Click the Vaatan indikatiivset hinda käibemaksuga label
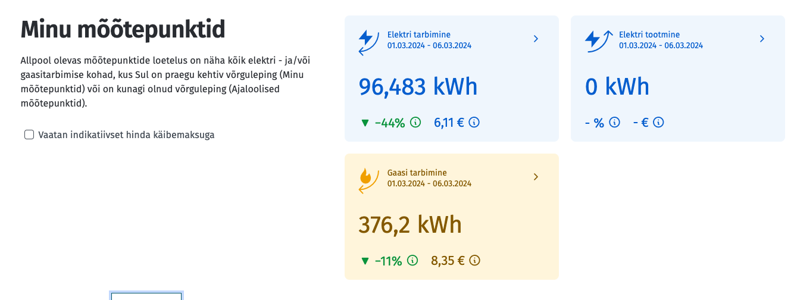Viewport: 794px width, 300px height. tap(126, 135)
